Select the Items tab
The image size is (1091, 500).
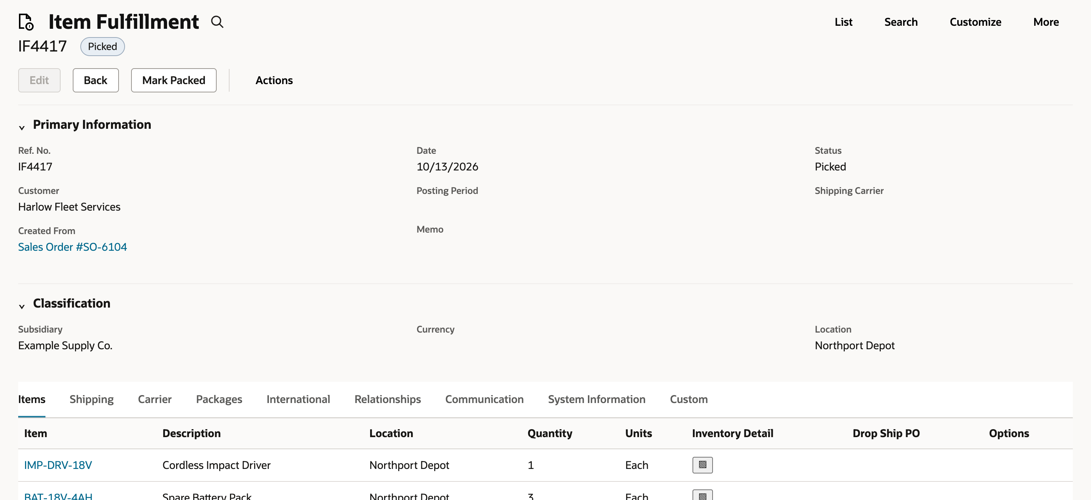[32, 399]
